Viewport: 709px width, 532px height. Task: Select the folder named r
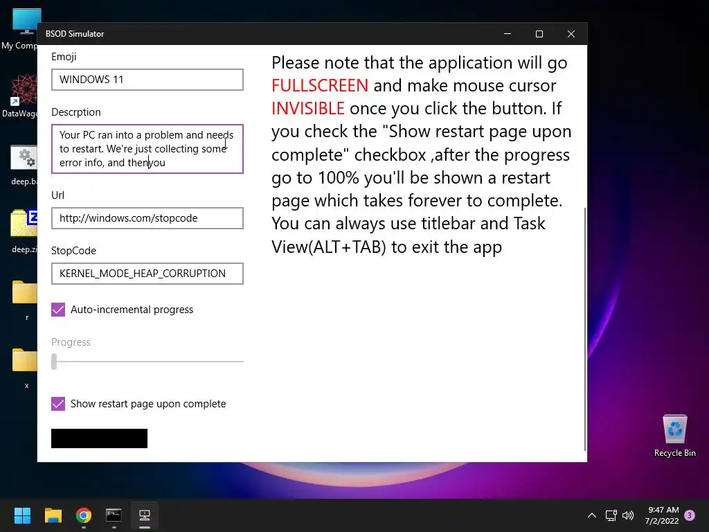(x=26, y=301)
